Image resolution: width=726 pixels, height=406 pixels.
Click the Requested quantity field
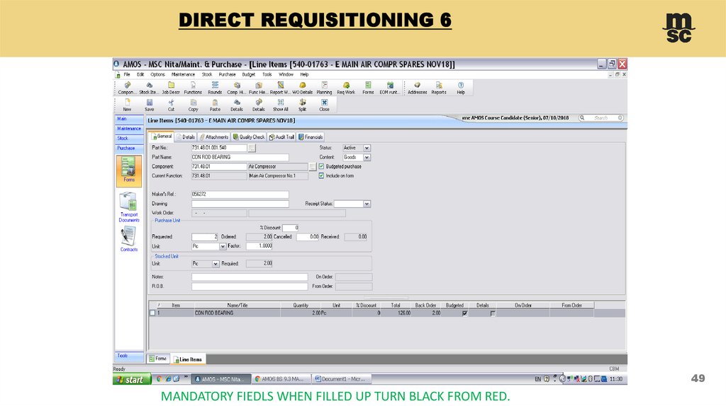point(205,236)
